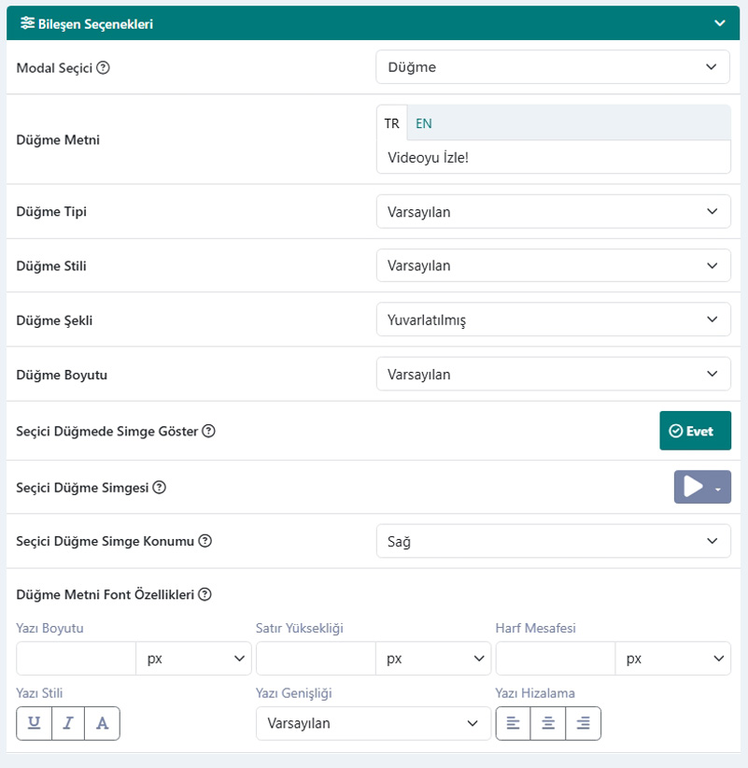
Task: Open the play icon picker dropdown
Action: pos(702,487)
